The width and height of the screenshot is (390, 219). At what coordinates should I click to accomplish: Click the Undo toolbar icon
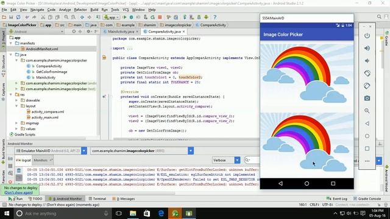pyautogui.click(x=27, y=17)
